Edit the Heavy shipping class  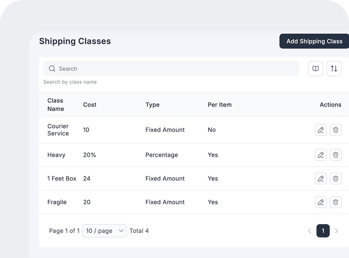321,155
